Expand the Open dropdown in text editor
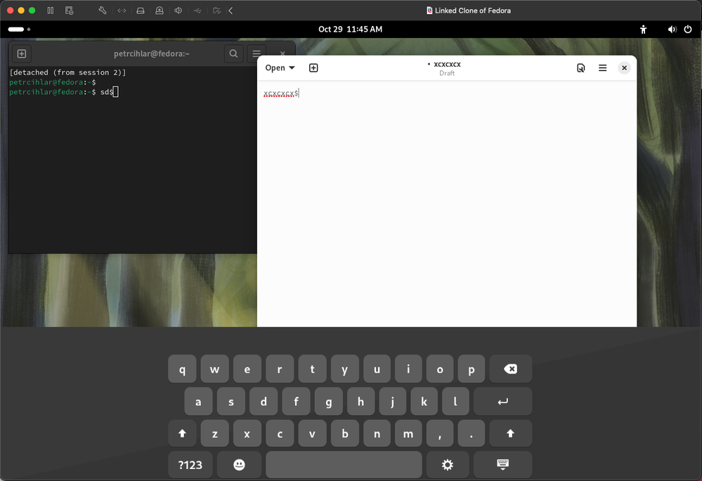702x481 pixels. coord(280,68)
